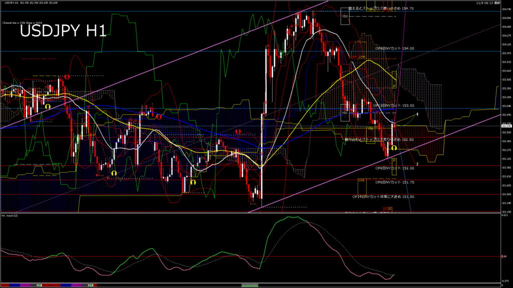Click the stop-loss sell label at 152.50
513x288 pixels.
tap(379, 139)
